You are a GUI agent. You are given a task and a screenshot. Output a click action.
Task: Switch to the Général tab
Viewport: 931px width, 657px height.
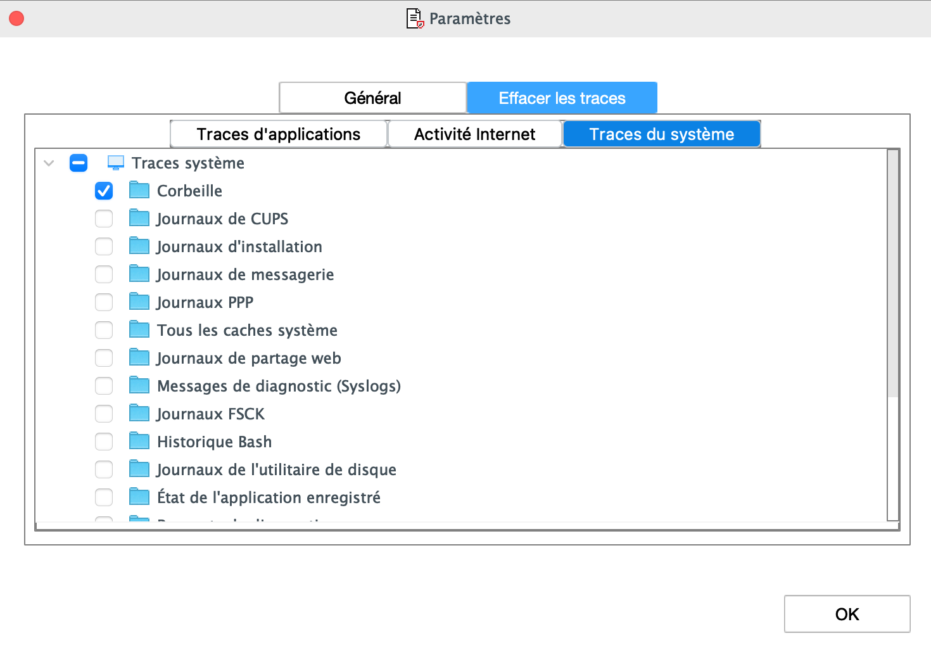(372, 98)
